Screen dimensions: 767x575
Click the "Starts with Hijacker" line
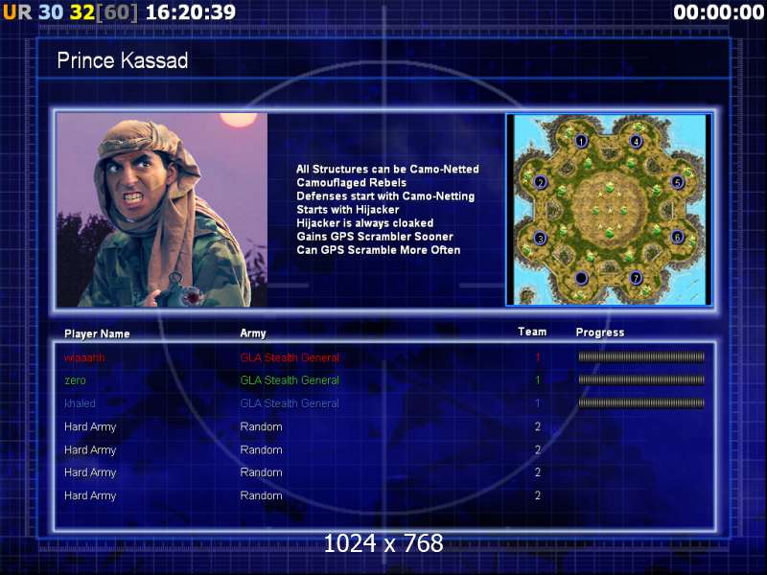pos(348,210)
